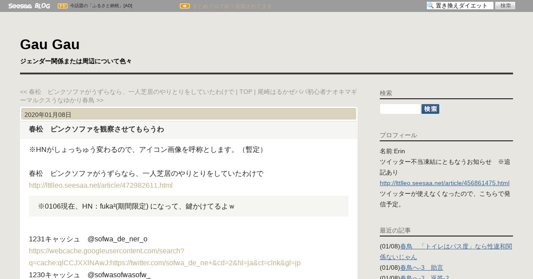Open the article/456861475.html profile link
Image resolution: width=533 pixels, height=279 pixels.
point(445,183)
